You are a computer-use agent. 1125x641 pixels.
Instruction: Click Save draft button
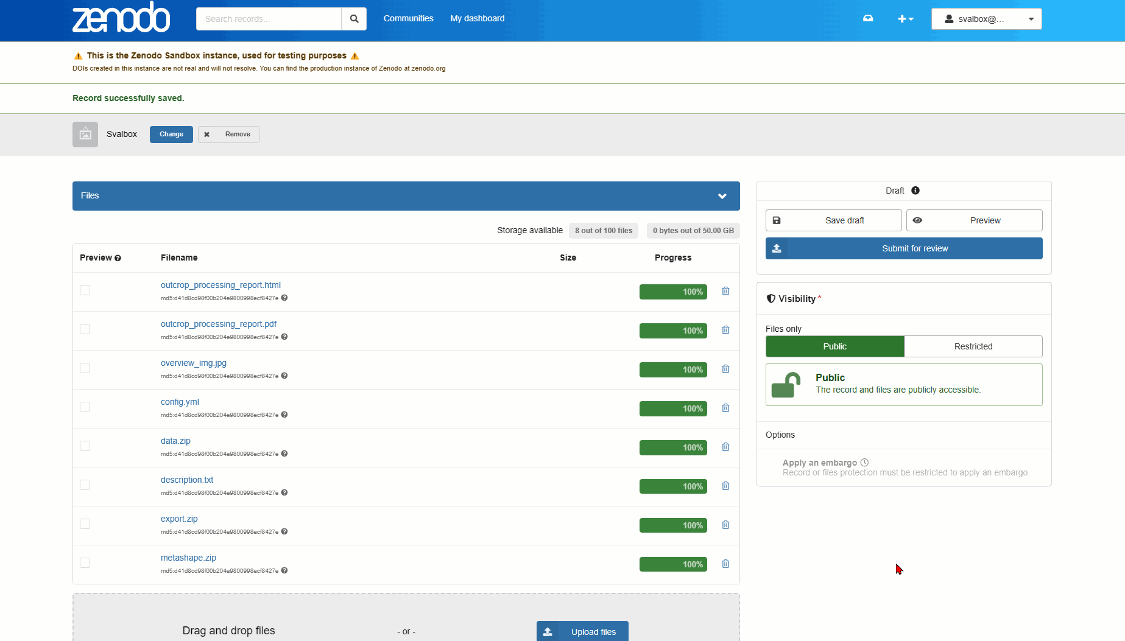[x=833, y=220]
